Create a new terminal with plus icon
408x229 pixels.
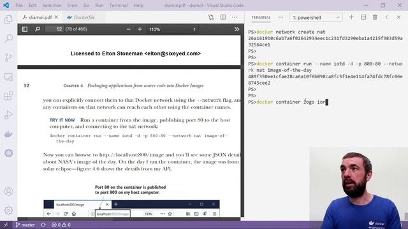pyautogui.click(x=351, y=17)
